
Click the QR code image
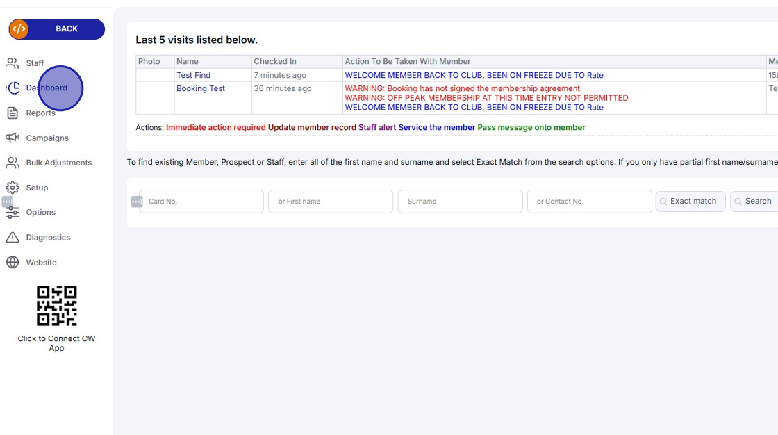pos(56,306)
